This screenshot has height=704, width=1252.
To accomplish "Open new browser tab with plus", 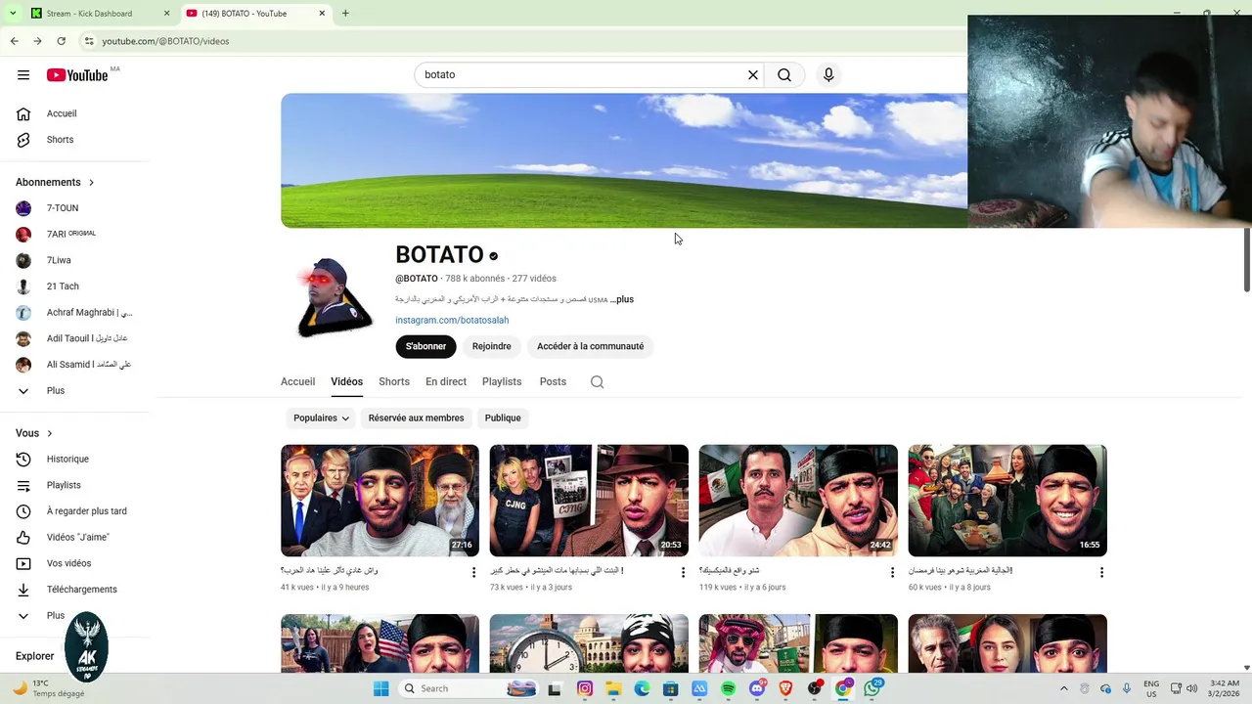I will (345, 14).
